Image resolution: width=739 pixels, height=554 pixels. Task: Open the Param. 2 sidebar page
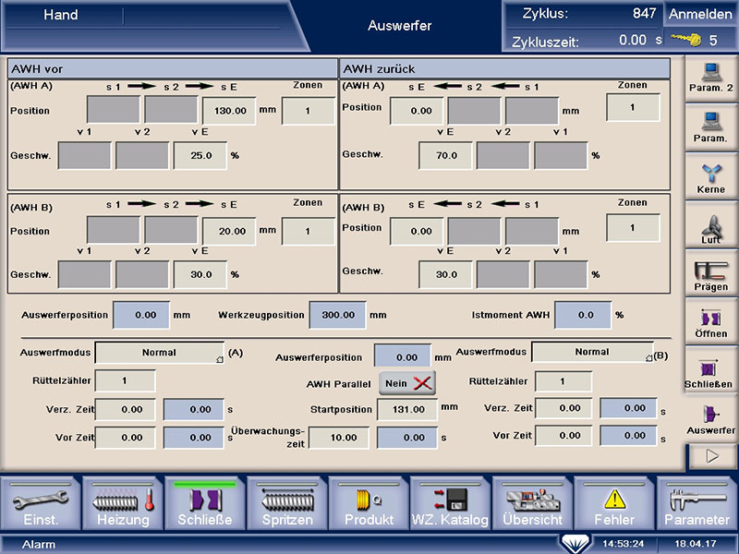pos(710,78)
